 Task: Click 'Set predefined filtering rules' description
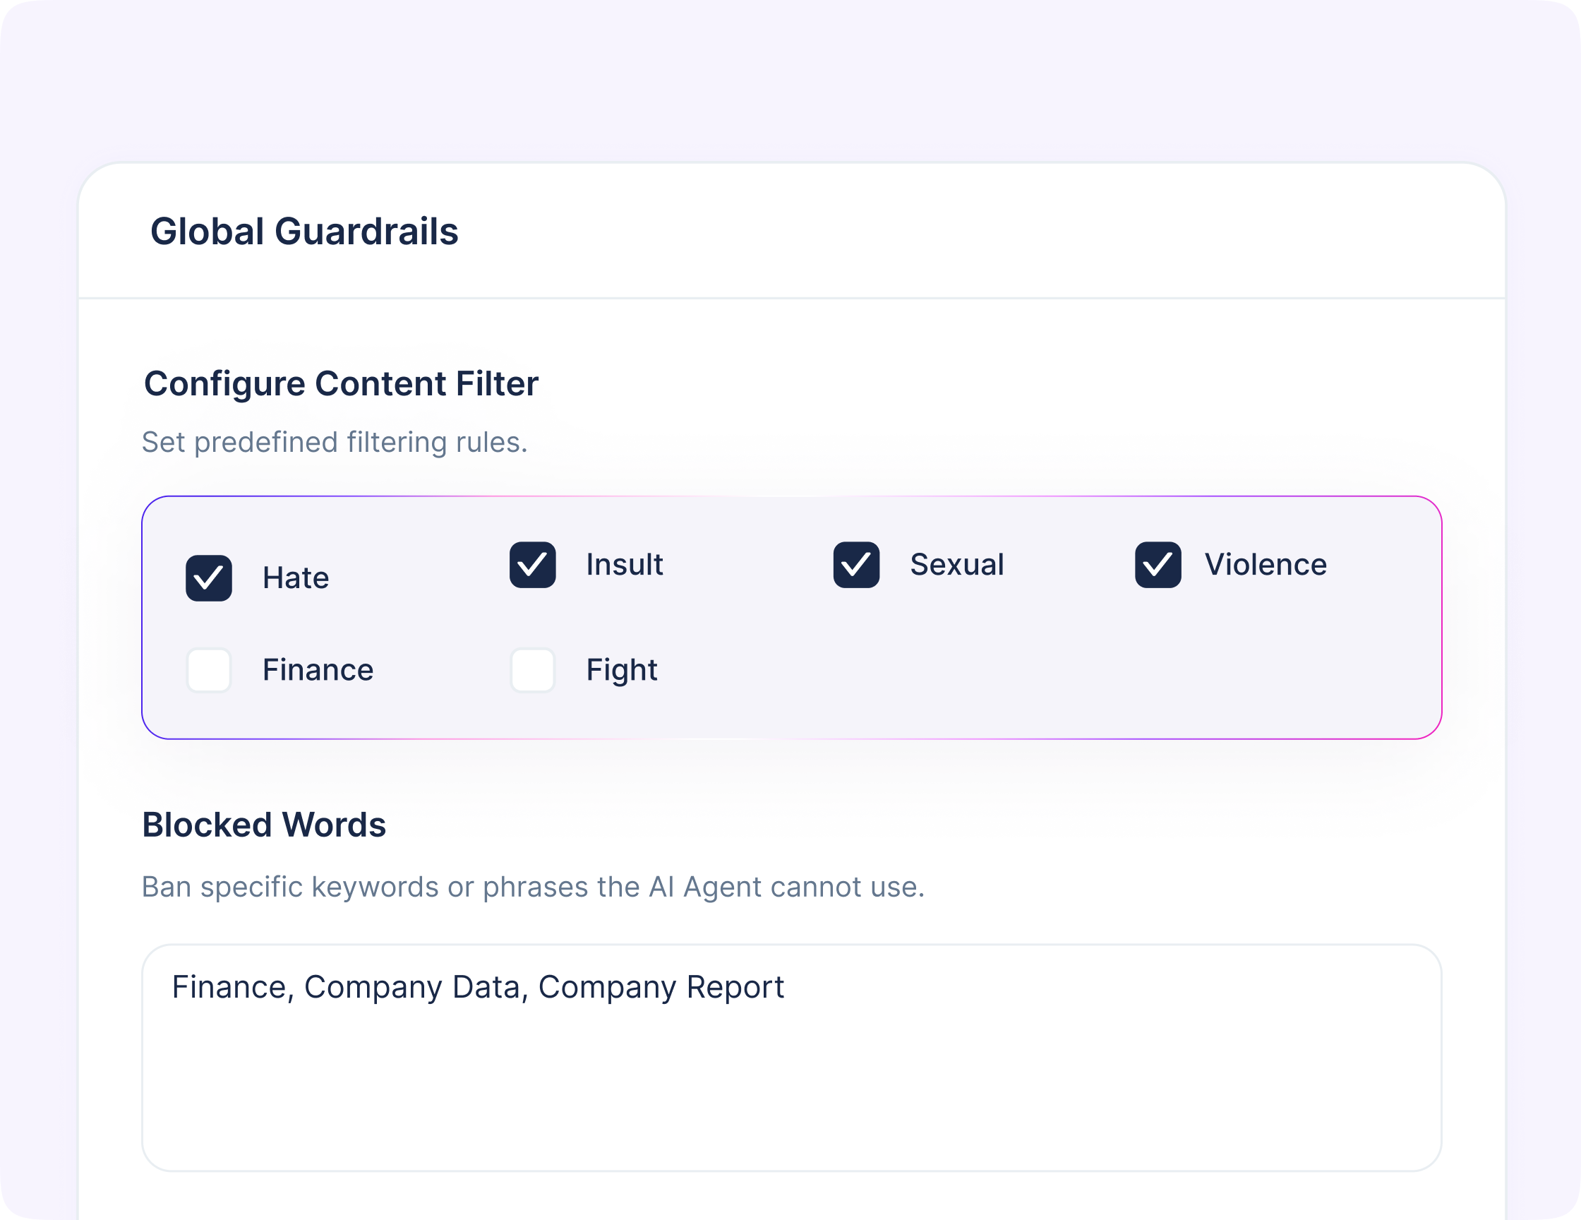[x=335, y=443]
